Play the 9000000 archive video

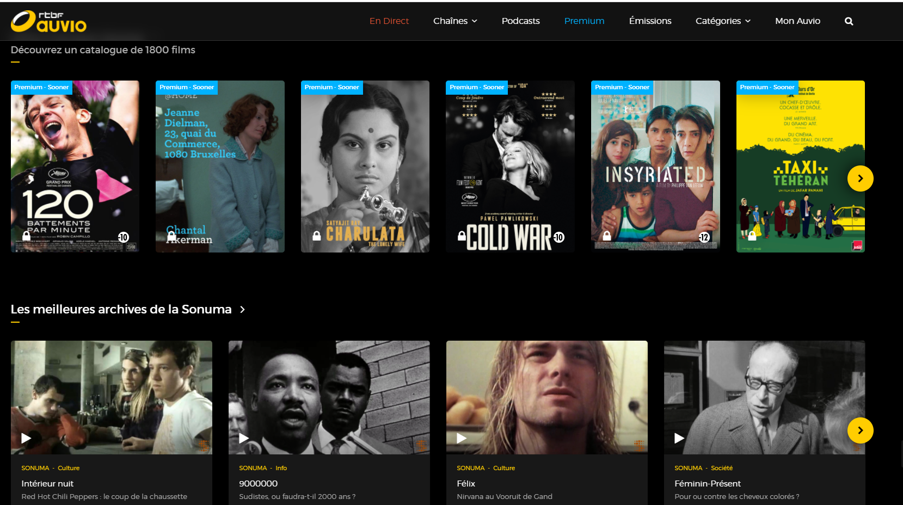[244, 438]
